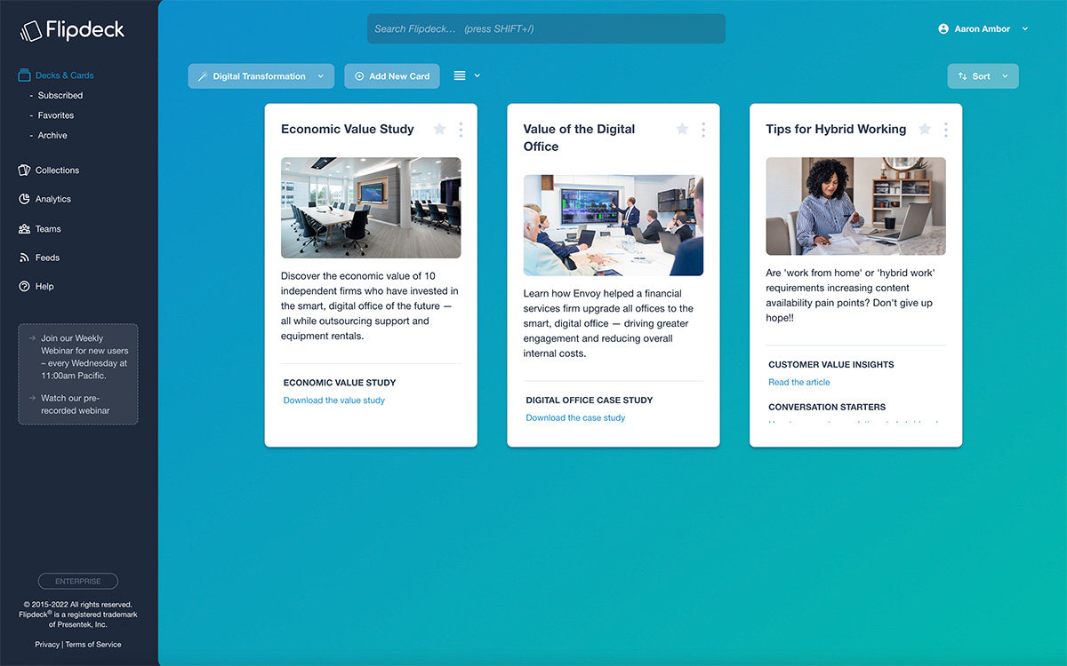Open the Digital Transformation deck dropdown

[261, 76]
